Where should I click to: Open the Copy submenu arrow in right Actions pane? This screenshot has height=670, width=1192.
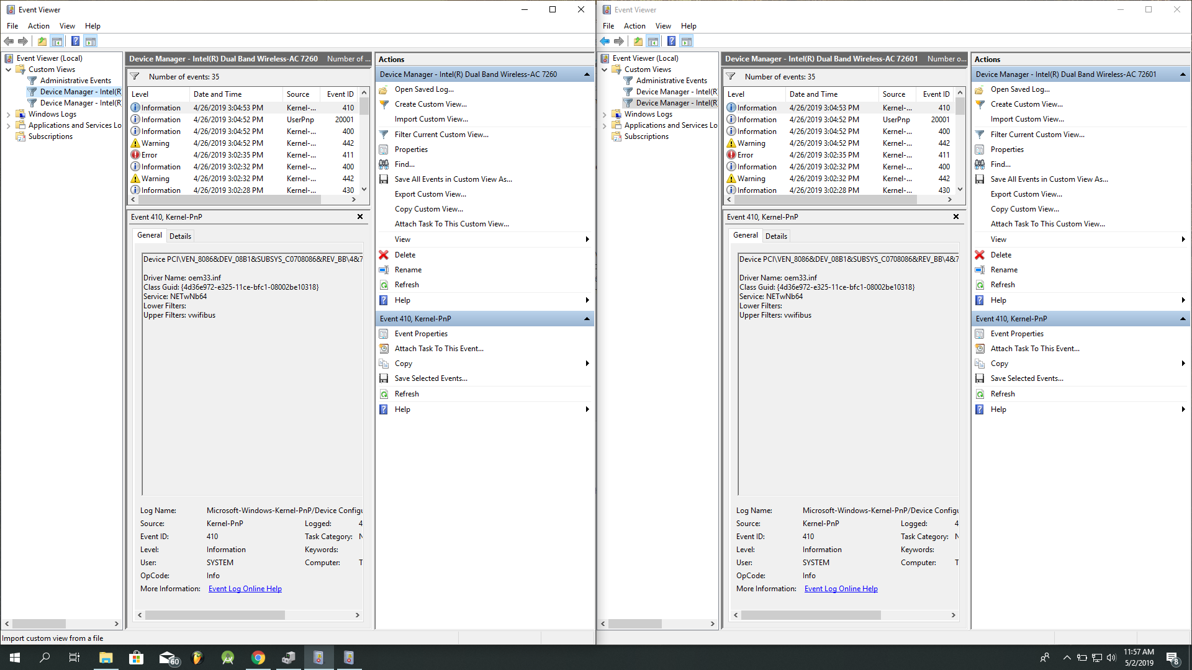pos(1183,364)
